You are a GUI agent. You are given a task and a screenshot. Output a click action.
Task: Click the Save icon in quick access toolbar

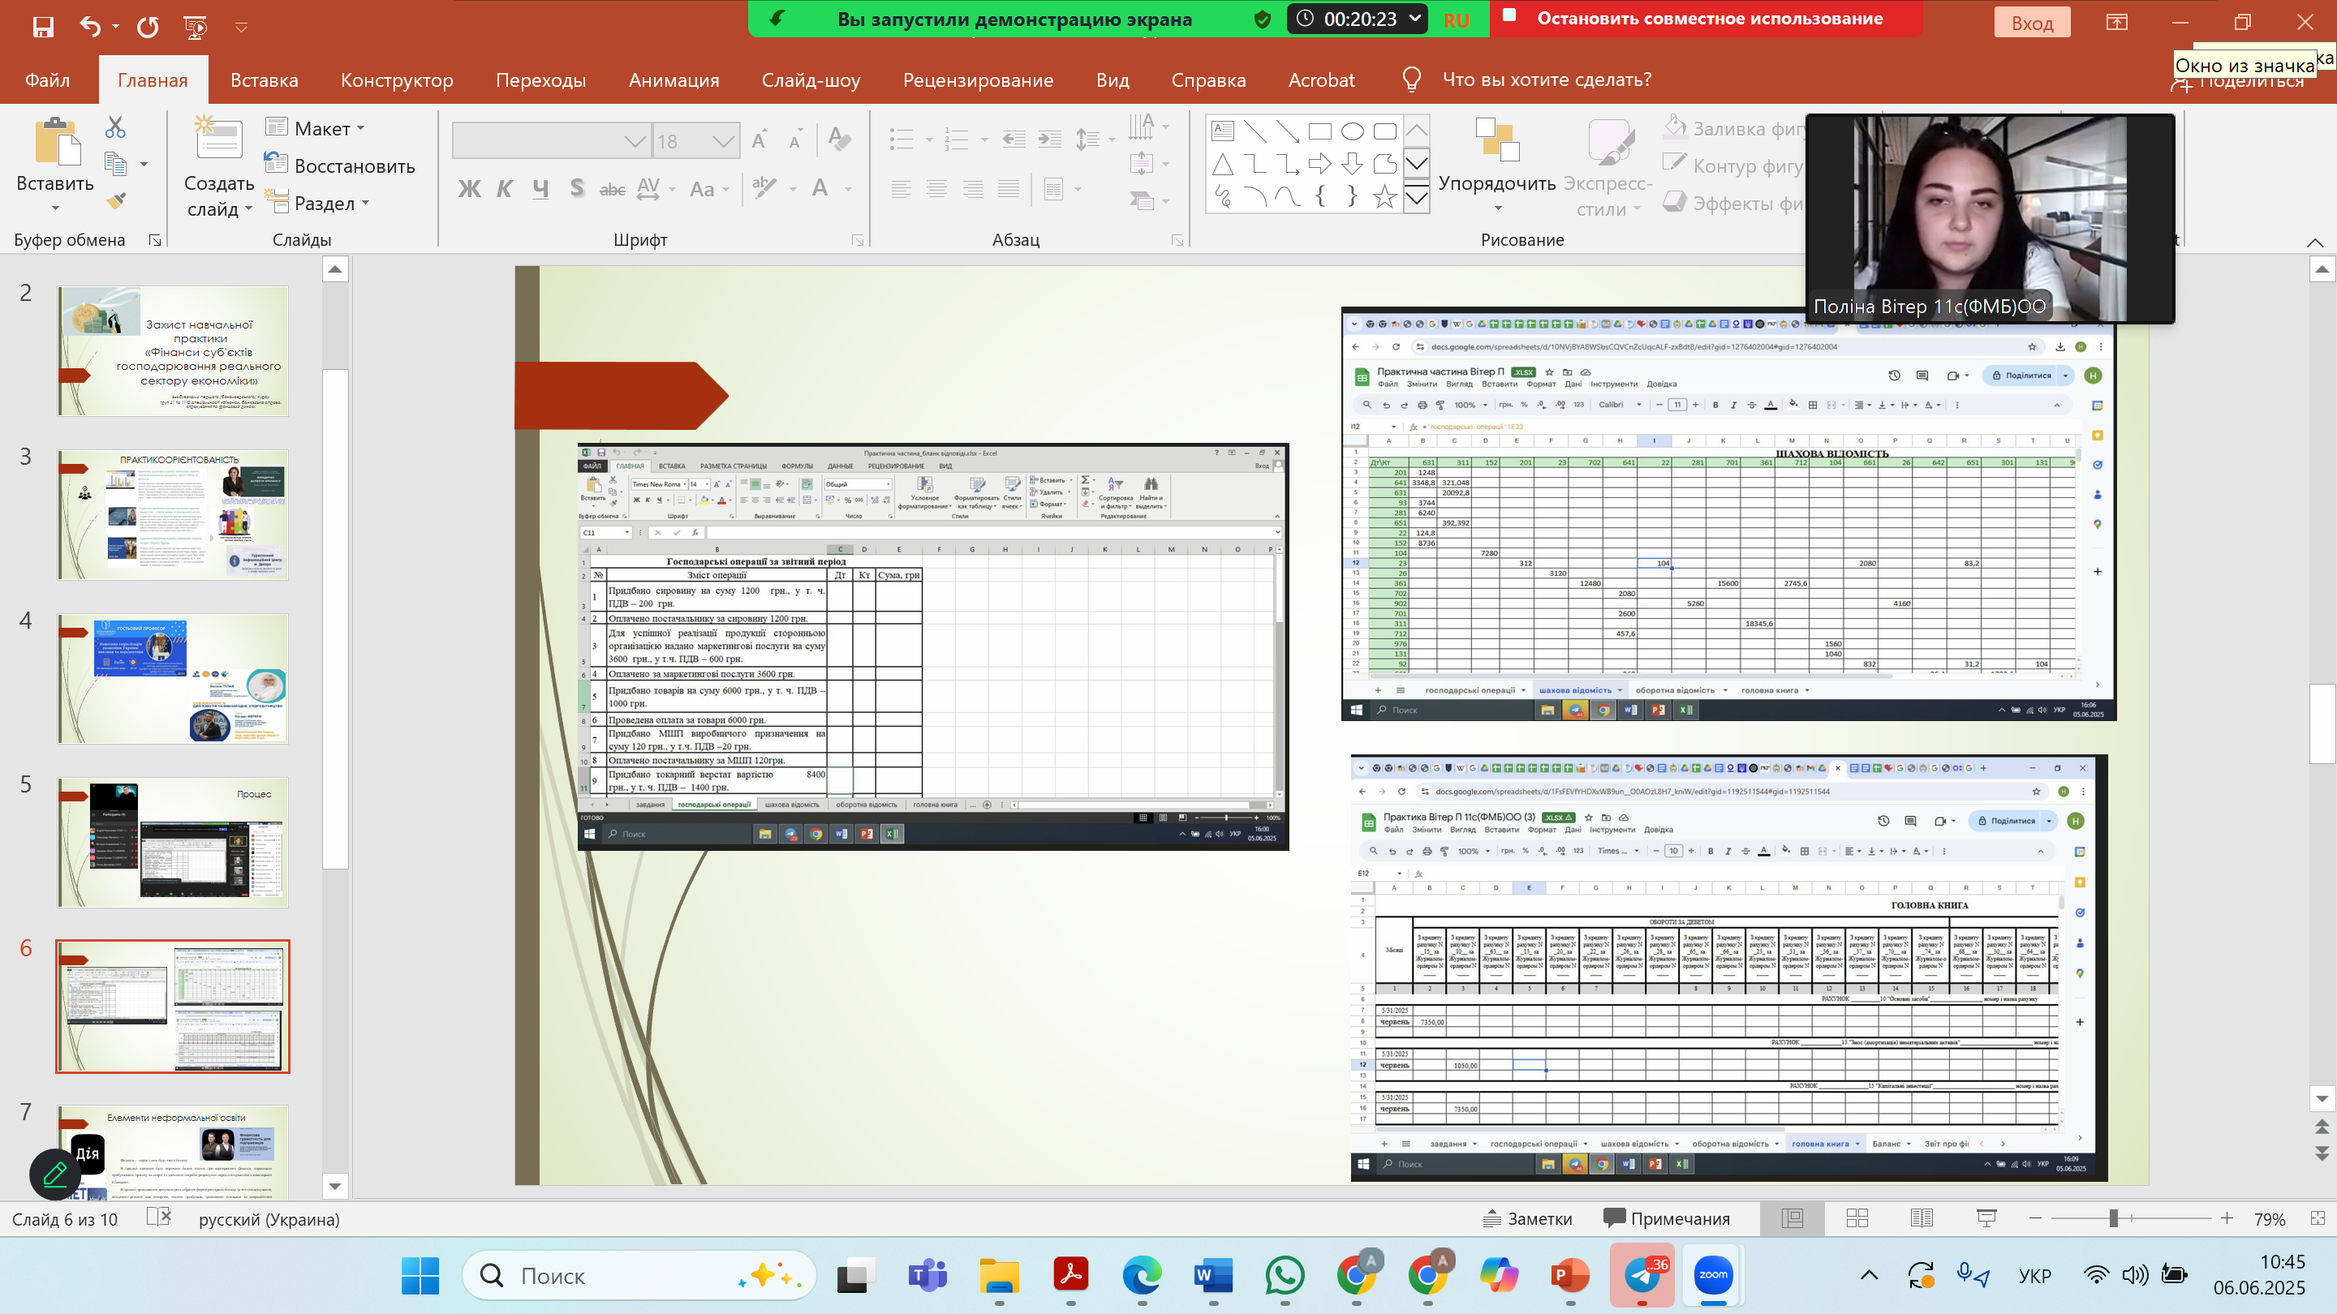[x=43, y=26]
